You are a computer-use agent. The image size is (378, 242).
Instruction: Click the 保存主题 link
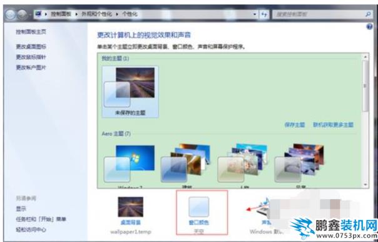[295, 125]
